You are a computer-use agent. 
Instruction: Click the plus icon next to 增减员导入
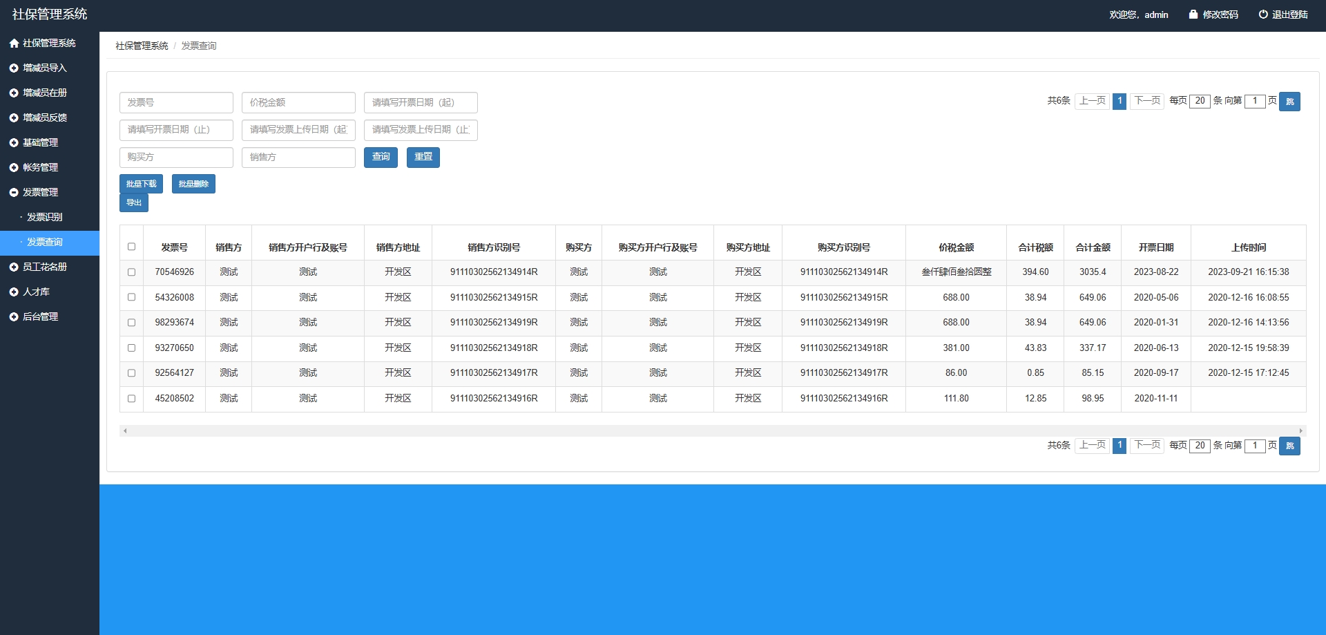(14, 68)
